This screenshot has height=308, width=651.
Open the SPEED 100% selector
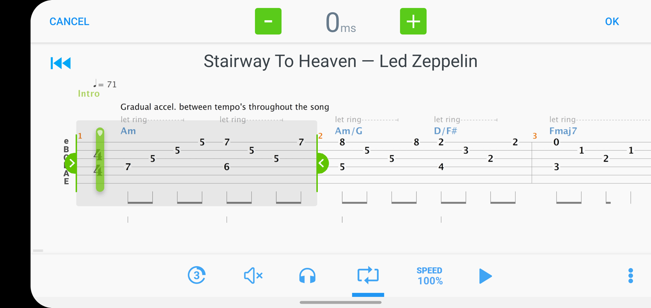(x=430, y=276)
